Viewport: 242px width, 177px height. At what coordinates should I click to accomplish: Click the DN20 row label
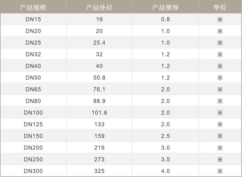tap(33, 31)
